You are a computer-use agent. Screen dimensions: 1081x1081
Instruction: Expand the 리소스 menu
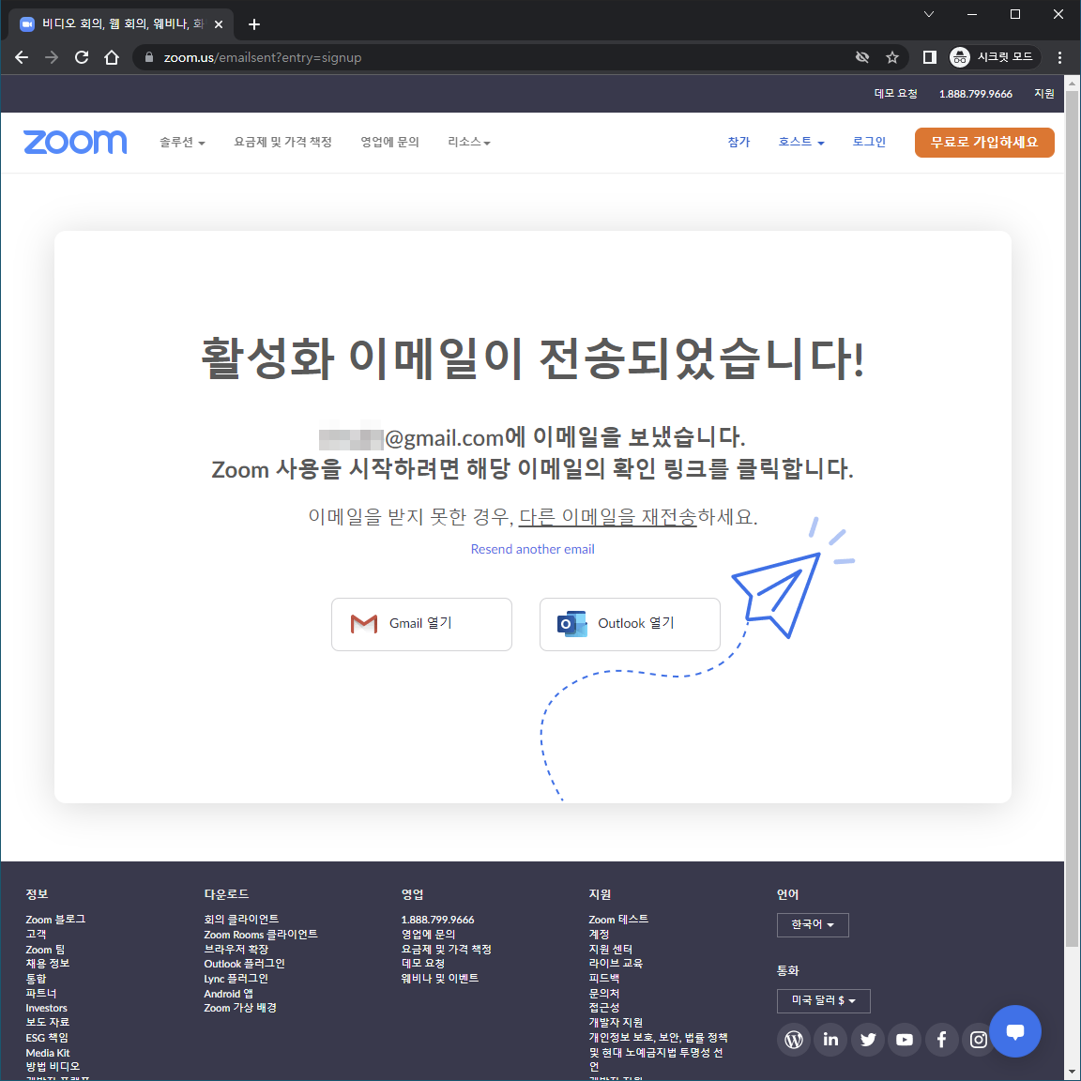coord(469,142)
